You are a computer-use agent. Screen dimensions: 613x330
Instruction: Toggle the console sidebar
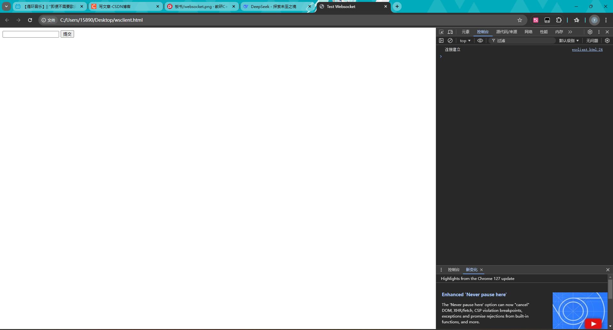tap(441, 40)
